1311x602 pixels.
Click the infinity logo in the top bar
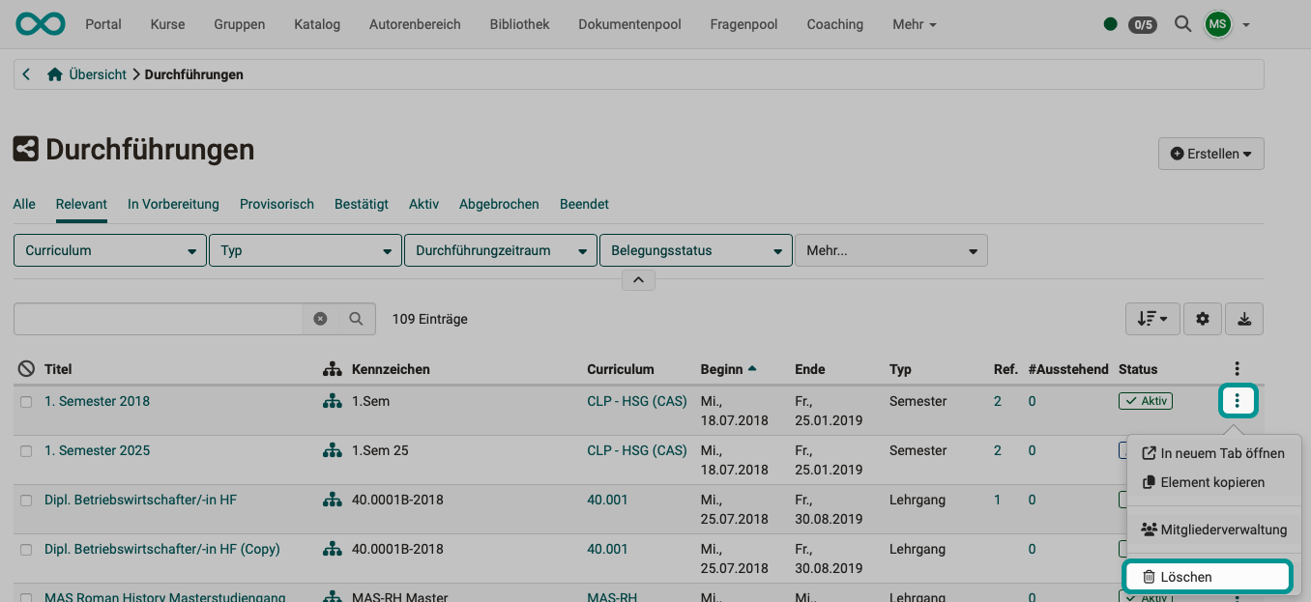point(40,23)
